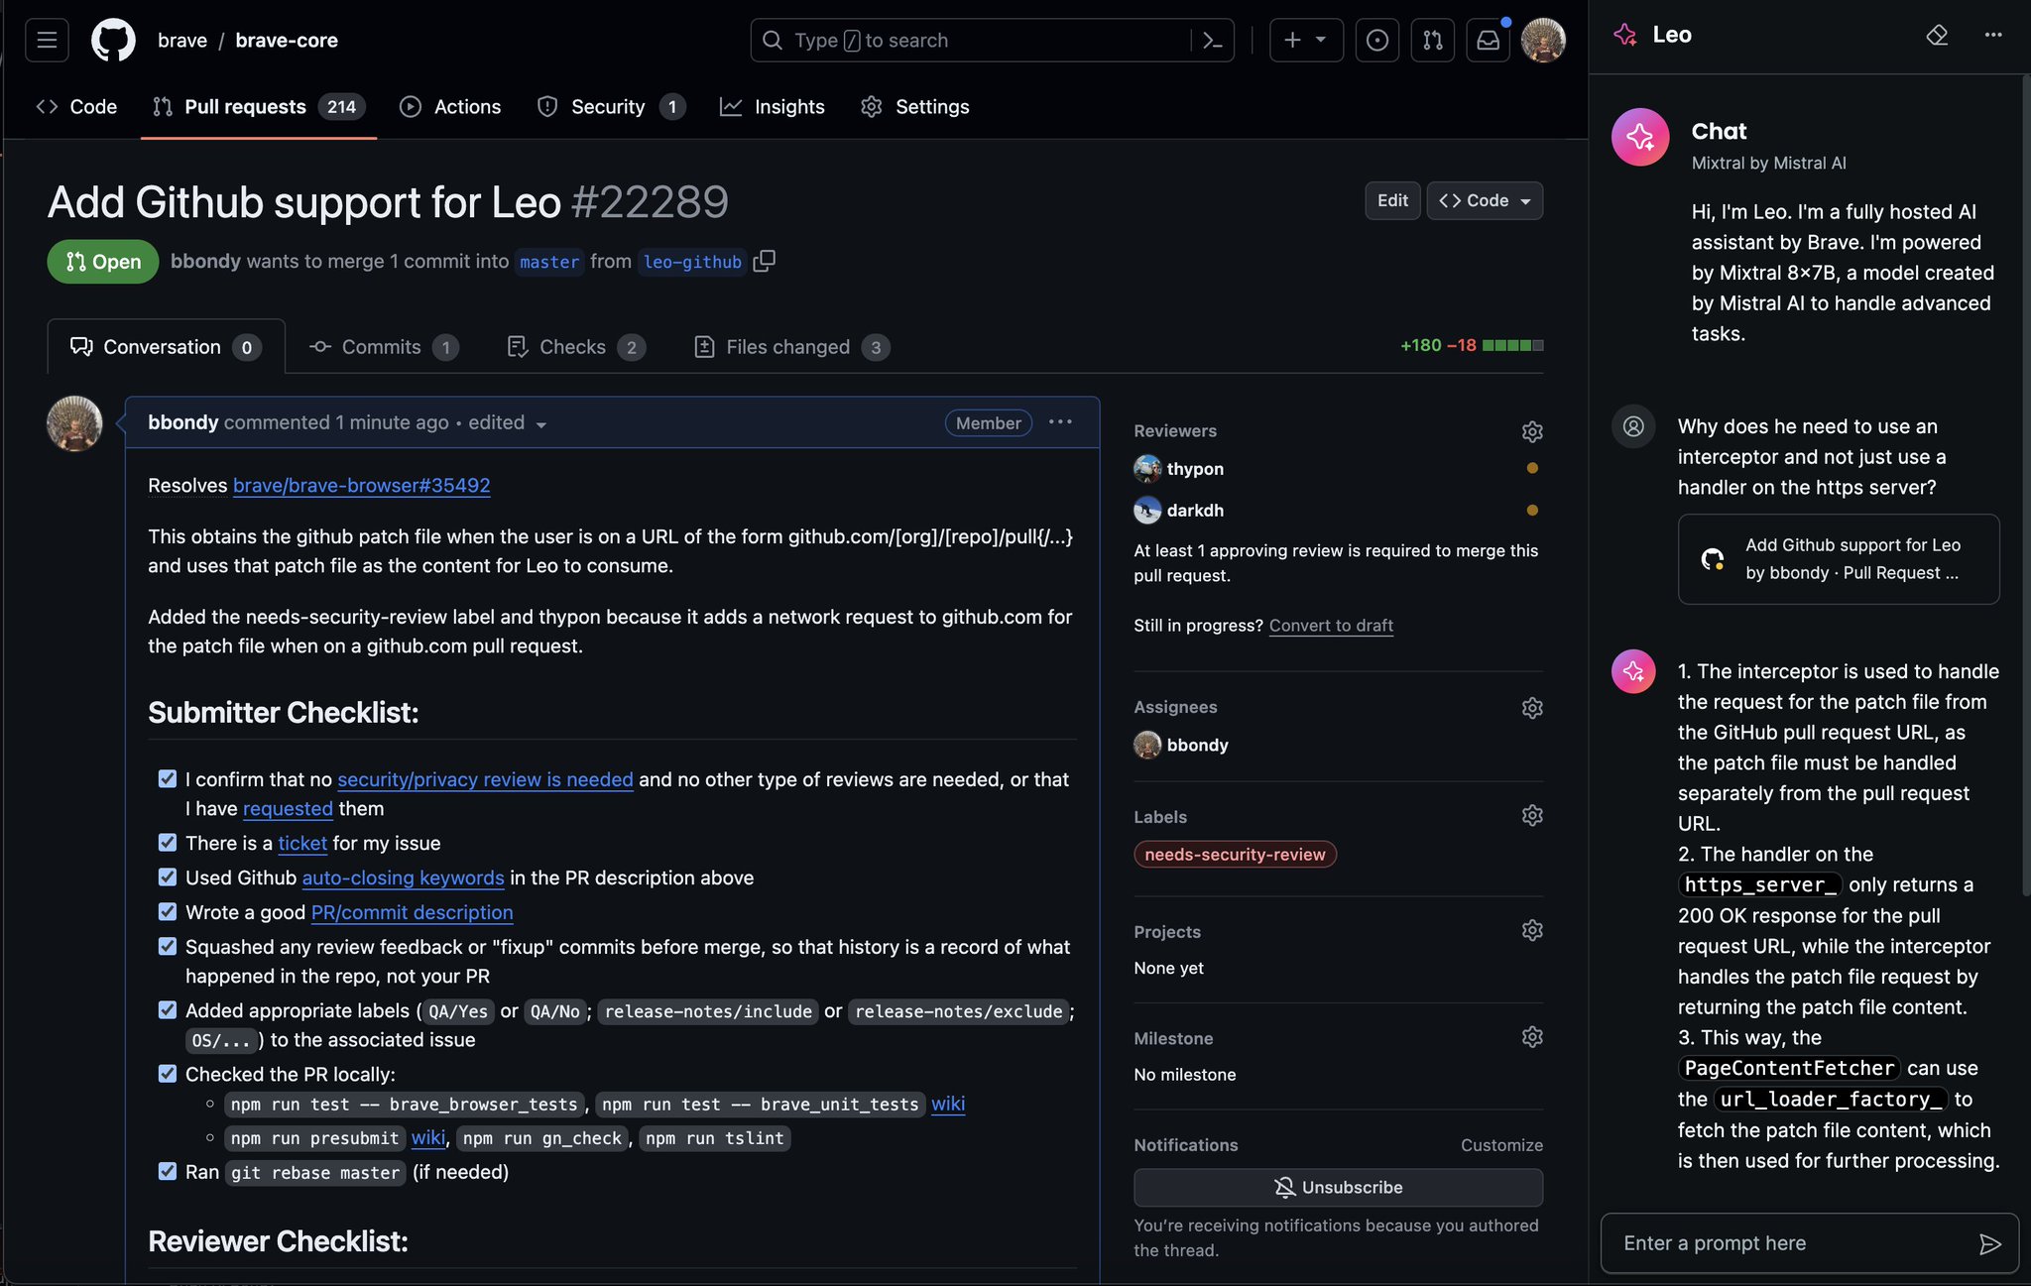The height and width of the screenshot is (1286, 2031).
Task: Open the notifications inbox icon
Action: [1489, 41]
